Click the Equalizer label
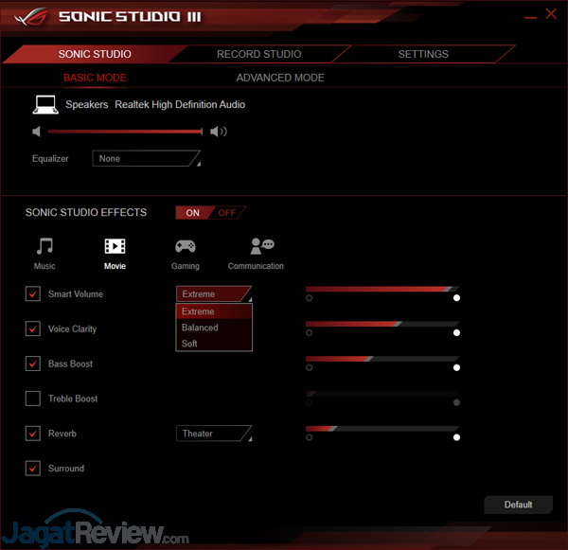 click(50, 159)
